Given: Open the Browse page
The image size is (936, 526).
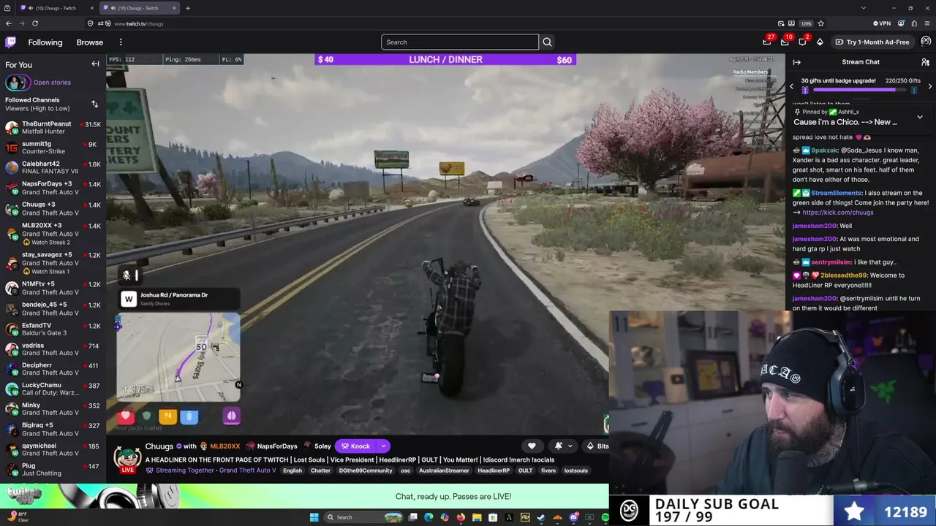Looking at the screenshot, I should click(x=90, y=42).
